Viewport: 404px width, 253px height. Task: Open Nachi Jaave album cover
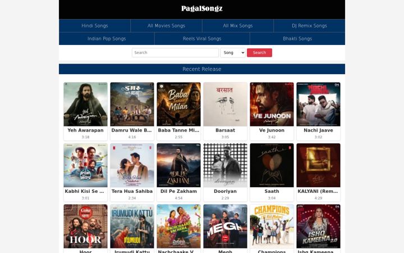[318, 105]
